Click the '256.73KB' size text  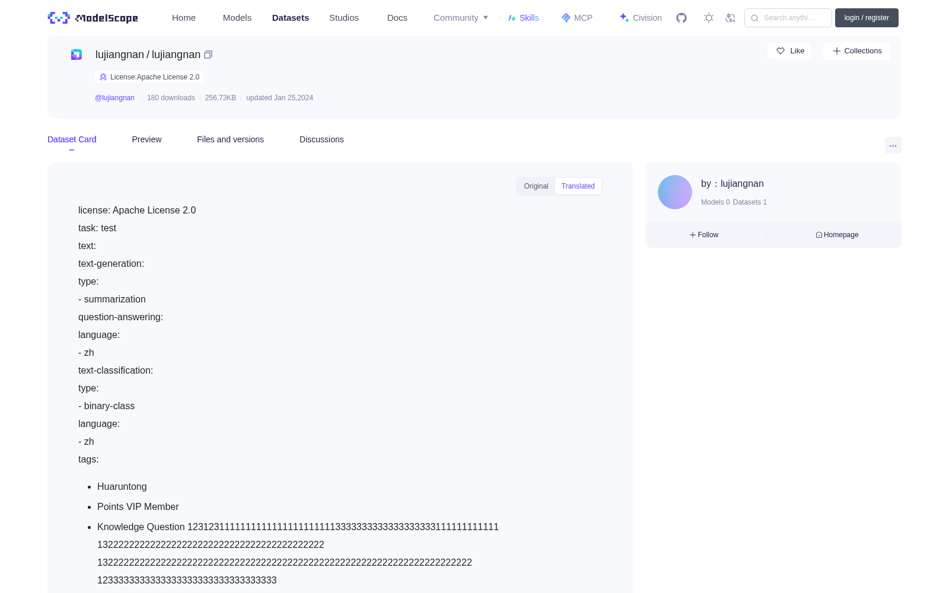coord(221,98)
